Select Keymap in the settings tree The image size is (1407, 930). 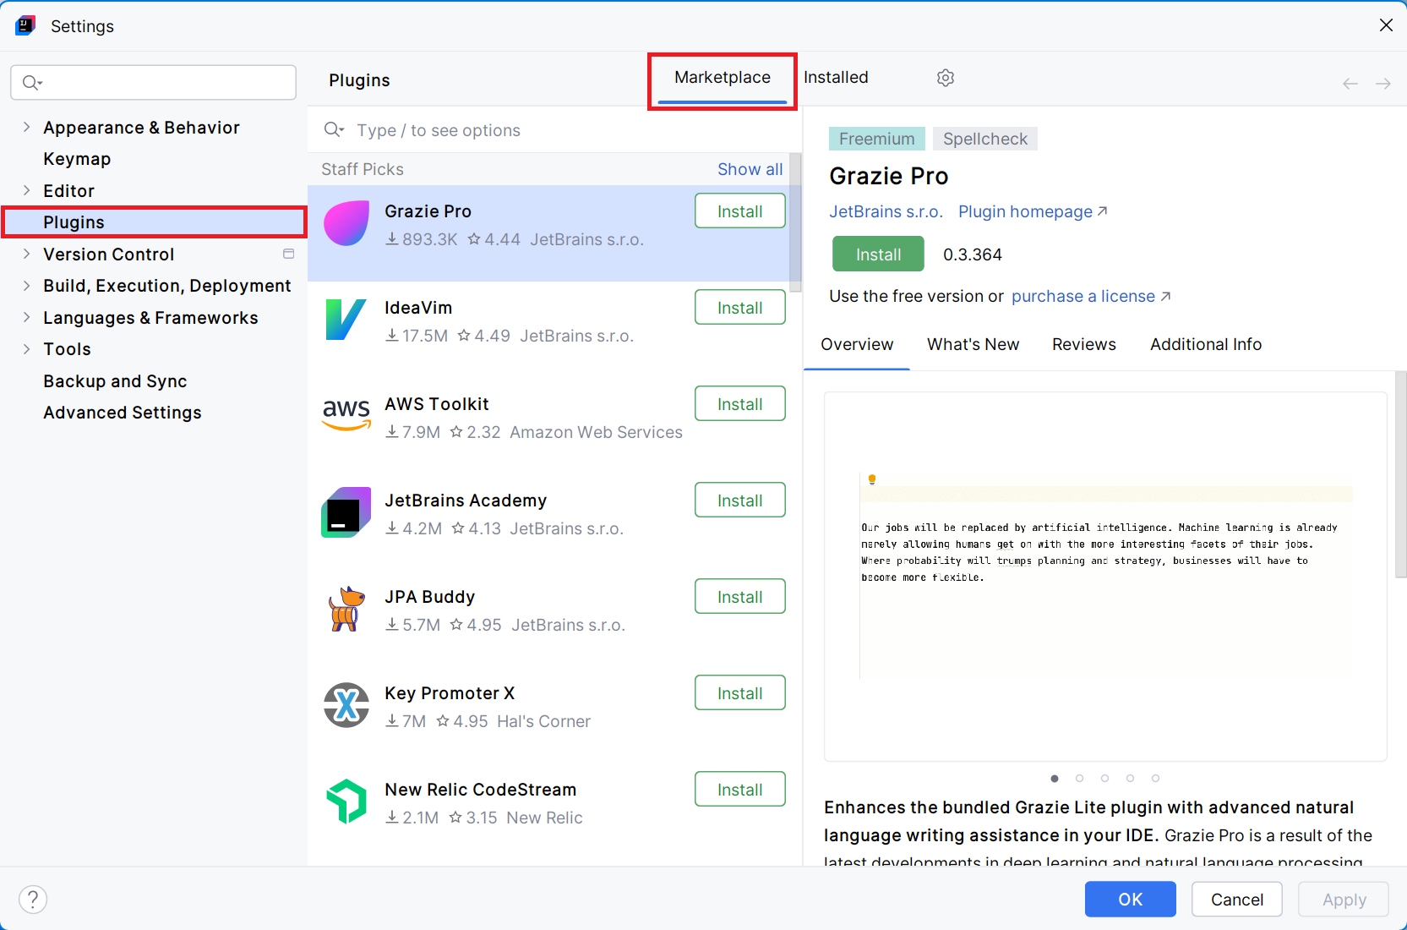[x=77, y=159]
